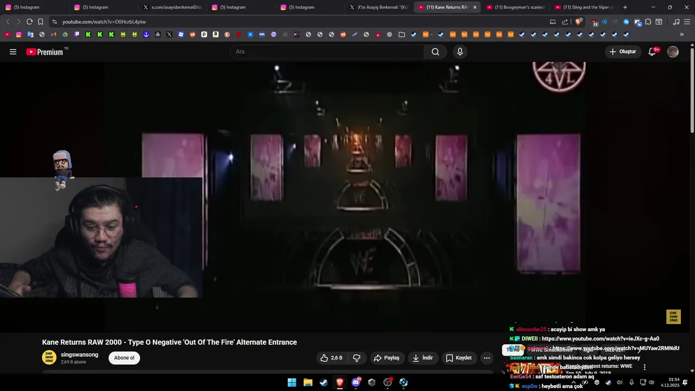The image size is (695, 391).
Task: Dislike the Kane Returns video
Action: point(357,358)
